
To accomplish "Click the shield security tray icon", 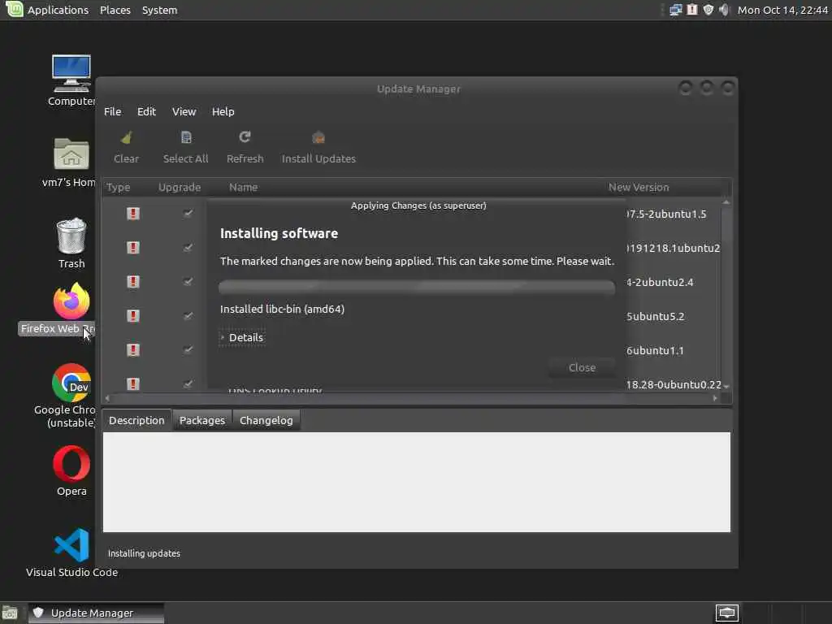I will [x=708, y=10].
